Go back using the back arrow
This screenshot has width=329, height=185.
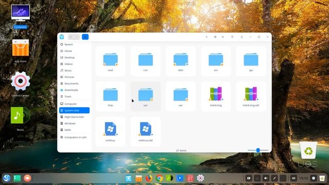coord(71,37)
